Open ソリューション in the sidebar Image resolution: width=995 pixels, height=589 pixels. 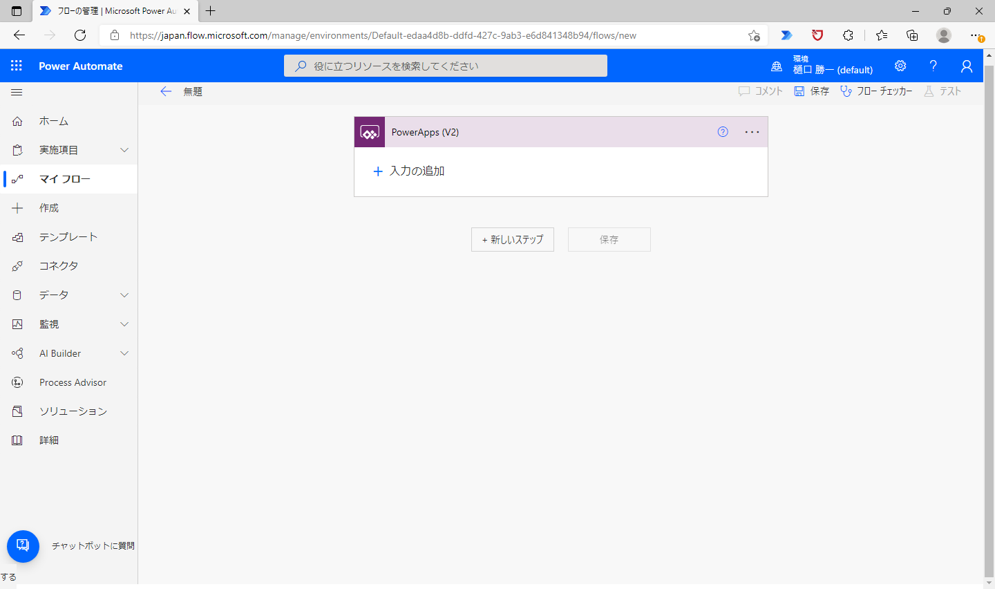click(69, 411)
